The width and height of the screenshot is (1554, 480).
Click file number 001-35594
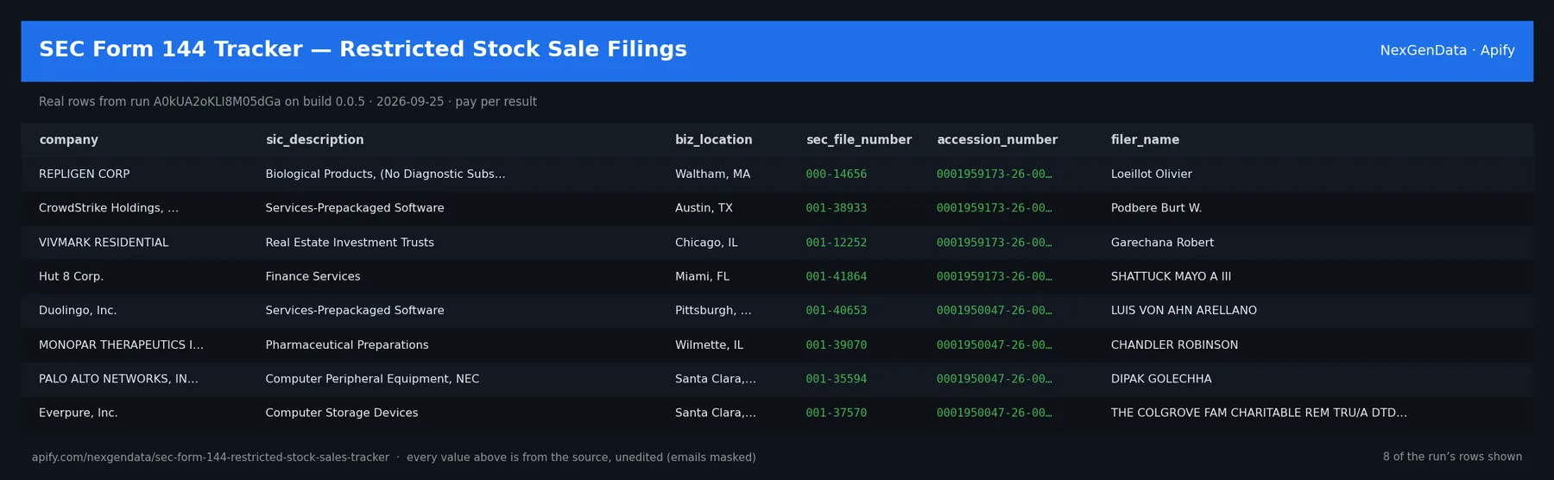(x=836, y=379)
